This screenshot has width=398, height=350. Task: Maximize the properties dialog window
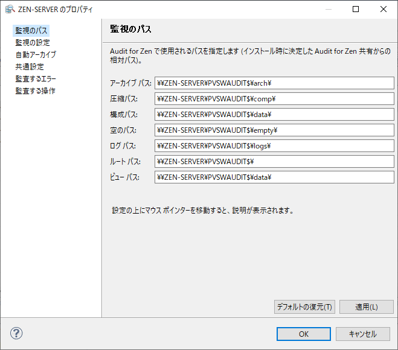click(x=356, y=9)
